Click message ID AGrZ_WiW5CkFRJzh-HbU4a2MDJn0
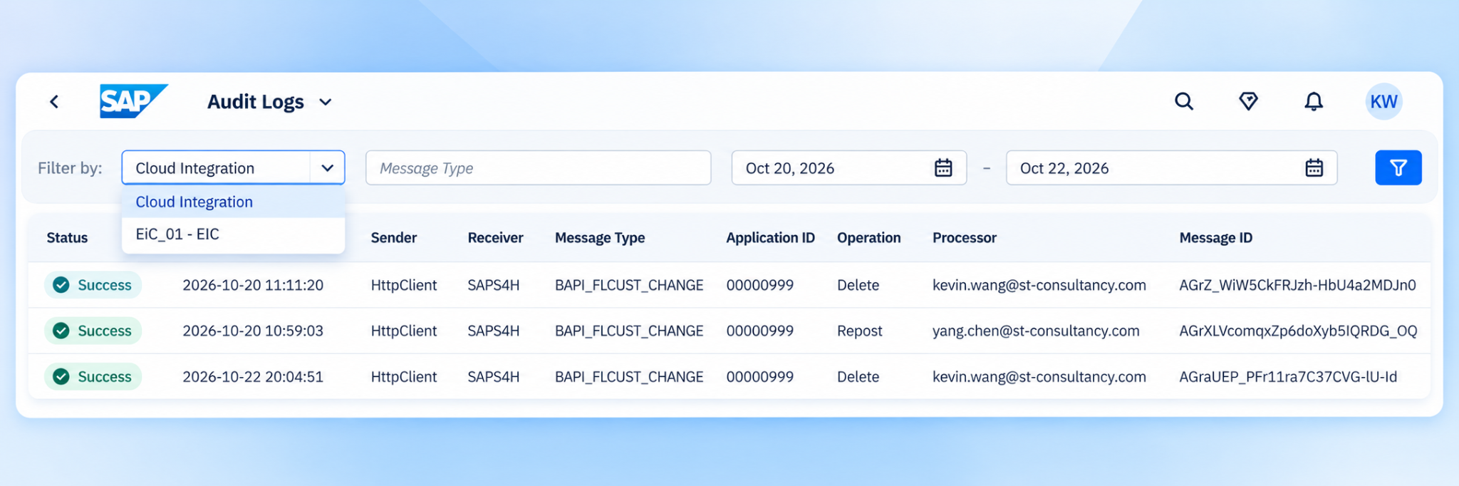This screenshot has width=1459, height=486. point(1297,285)
